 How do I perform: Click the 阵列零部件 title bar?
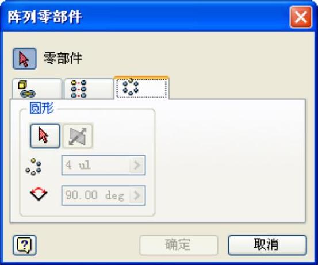[x=142, y=17]
